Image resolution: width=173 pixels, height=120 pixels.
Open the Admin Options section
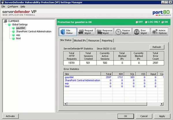159,32
